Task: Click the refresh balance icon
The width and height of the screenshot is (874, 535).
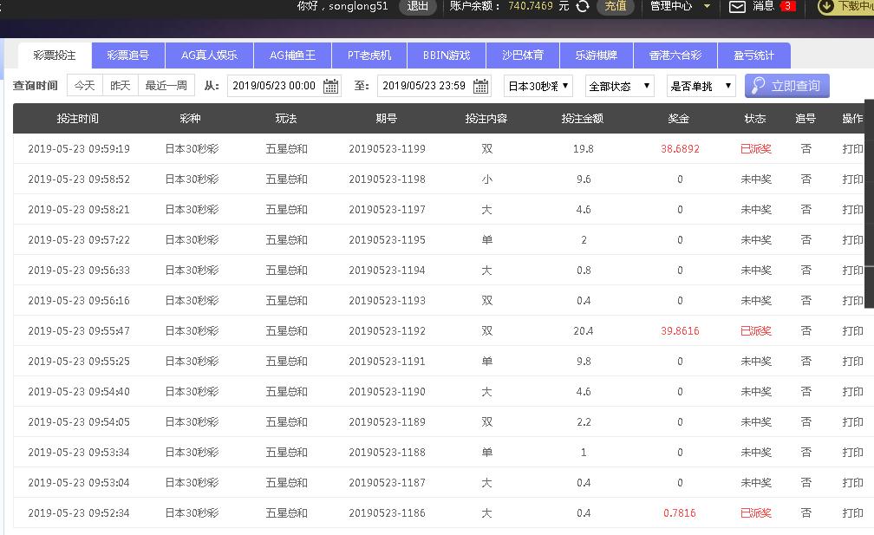Action: (x=583, y=7)
